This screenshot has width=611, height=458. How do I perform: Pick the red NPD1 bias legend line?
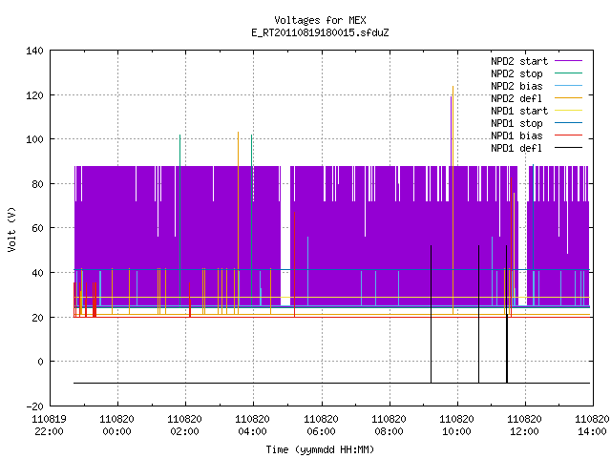(568, 135)
